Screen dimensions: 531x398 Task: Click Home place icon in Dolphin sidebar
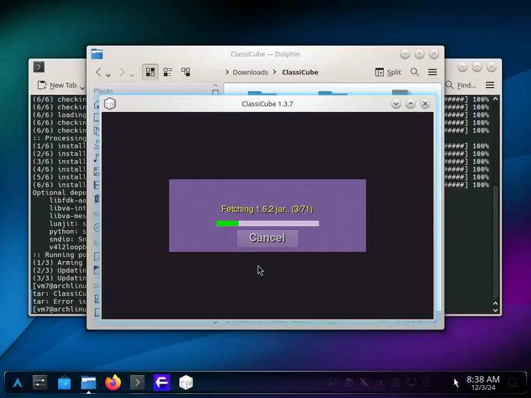coord(97,104)
